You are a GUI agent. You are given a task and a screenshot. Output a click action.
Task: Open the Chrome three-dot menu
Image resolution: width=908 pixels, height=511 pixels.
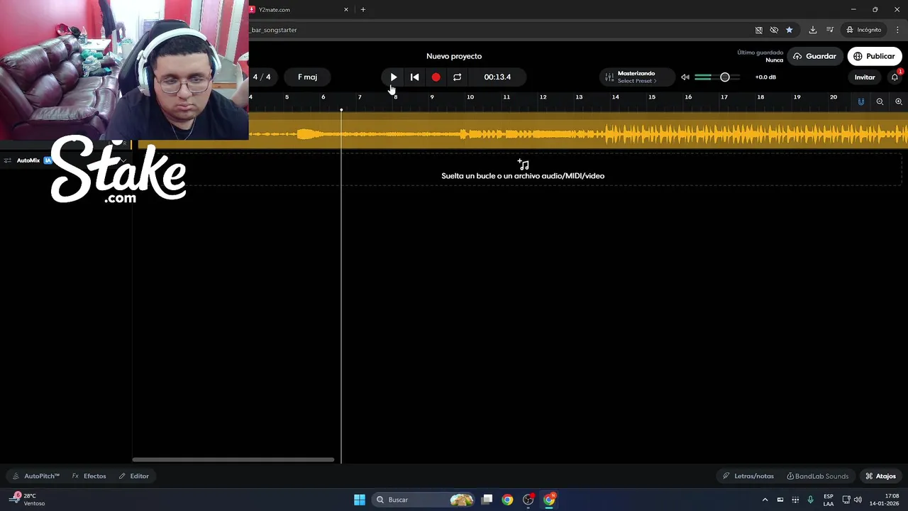pos(897,30)
